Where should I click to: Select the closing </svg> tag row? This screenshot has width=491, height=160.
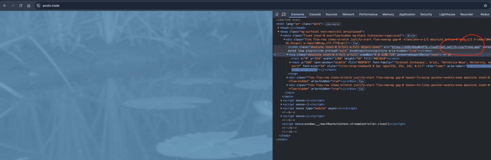coord(292,74)
